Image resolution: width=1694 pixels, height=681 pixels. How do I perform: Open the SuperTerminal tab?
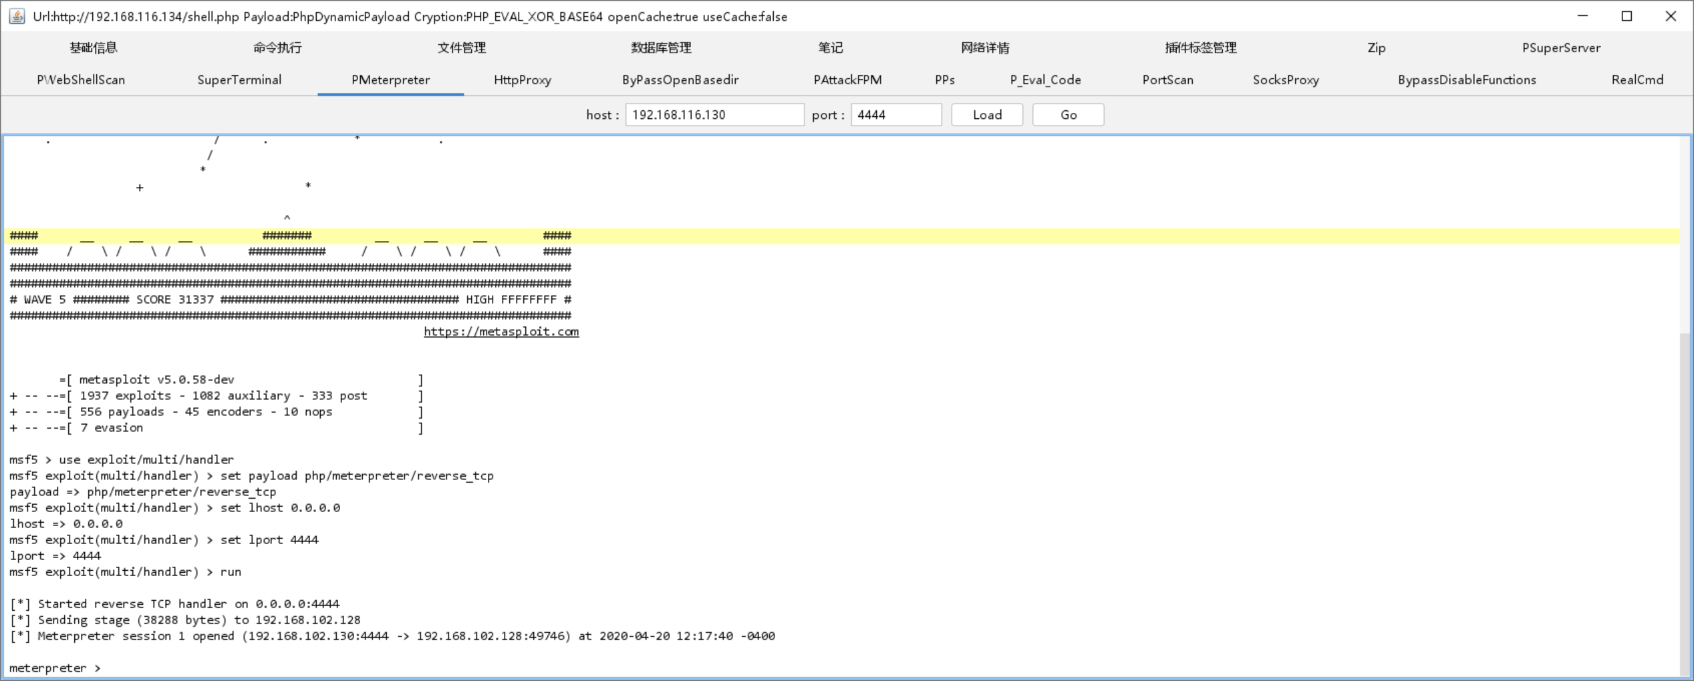coord(239,79)
